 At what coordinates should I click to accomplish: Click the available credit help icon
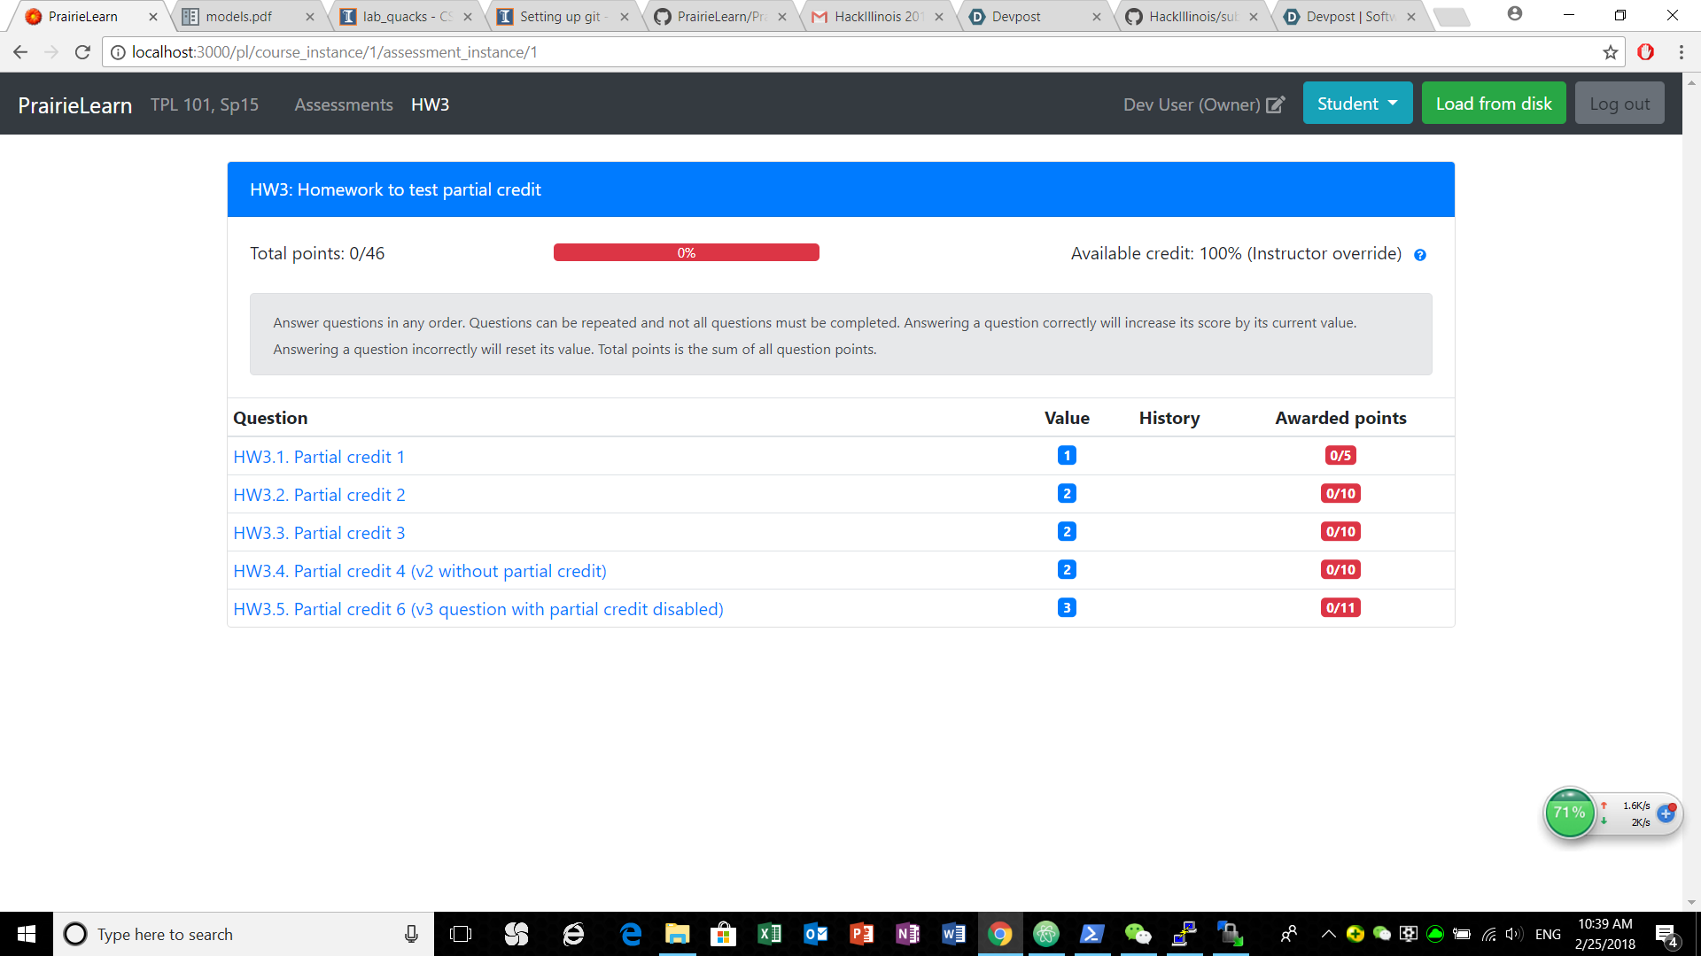click(x=1419, y=255)
